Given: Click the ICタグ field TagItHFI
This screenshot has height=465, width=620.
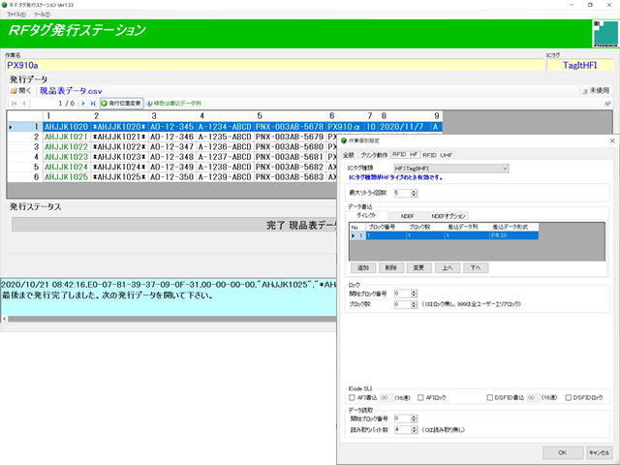Looking at the screenshot, I should 580,65.
